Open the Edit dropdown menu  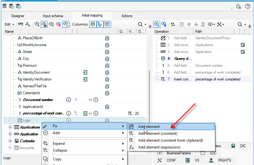[9, 24]
